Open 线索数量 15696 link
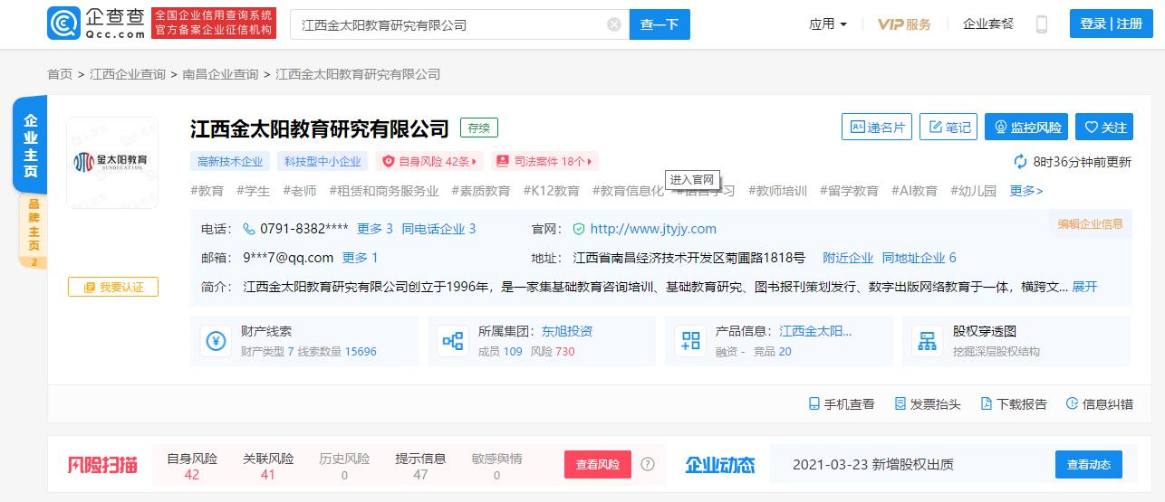Image resolution: width=1165 pixels, height=502 pixels. pyautogui.click(x=337, y=352)
